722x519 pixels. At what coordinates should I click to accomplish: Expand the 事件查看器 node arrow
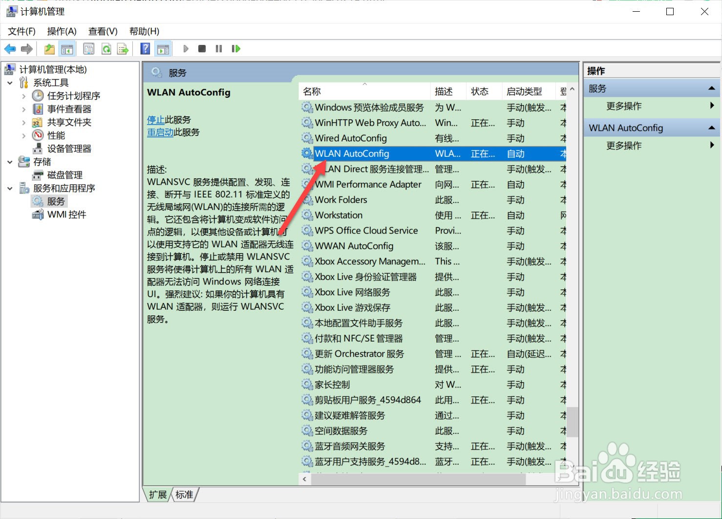[23, 109]
